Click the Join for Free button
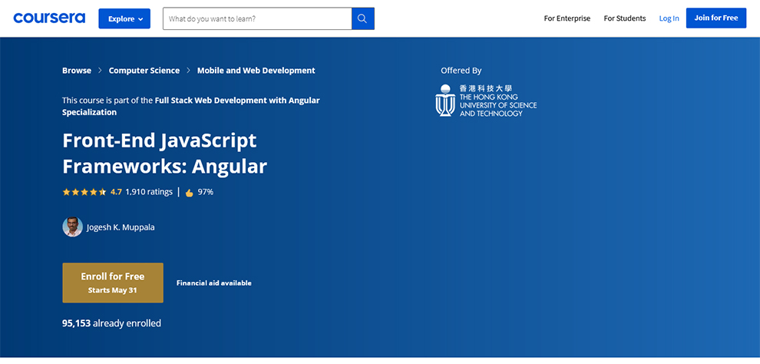Image resolution: width=760 pixels, height=364 pixels. (716, 18)
